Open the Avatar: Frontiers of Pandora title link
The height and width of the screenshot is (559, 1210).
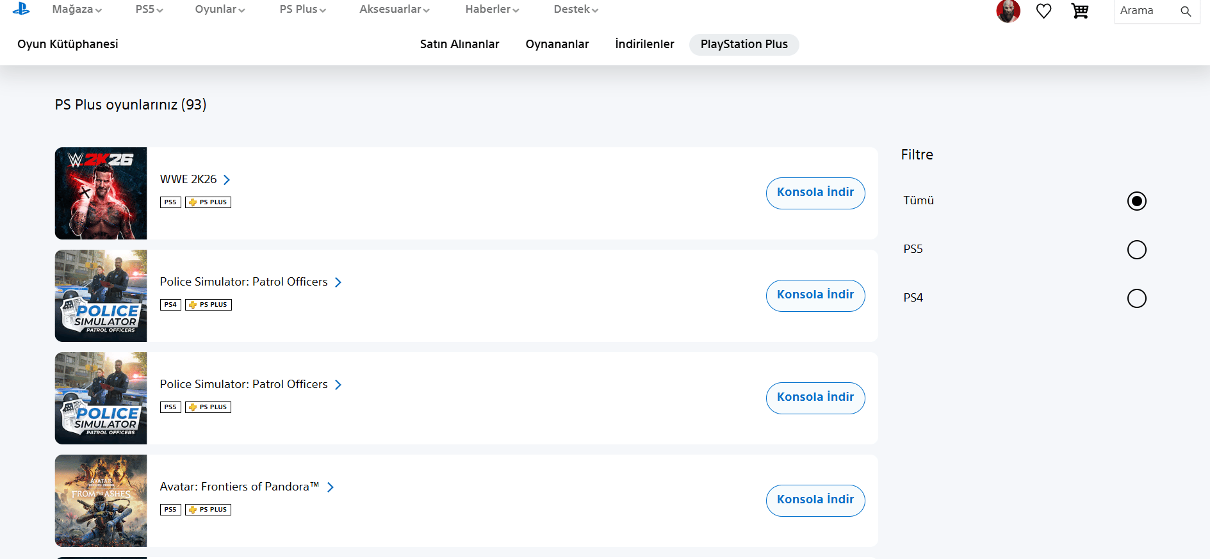(x=240, y=487)
